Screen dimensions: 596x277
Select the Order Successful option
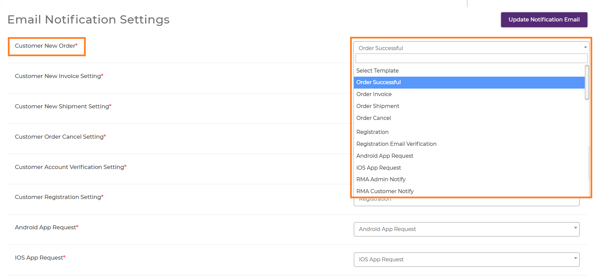(378, 82)
